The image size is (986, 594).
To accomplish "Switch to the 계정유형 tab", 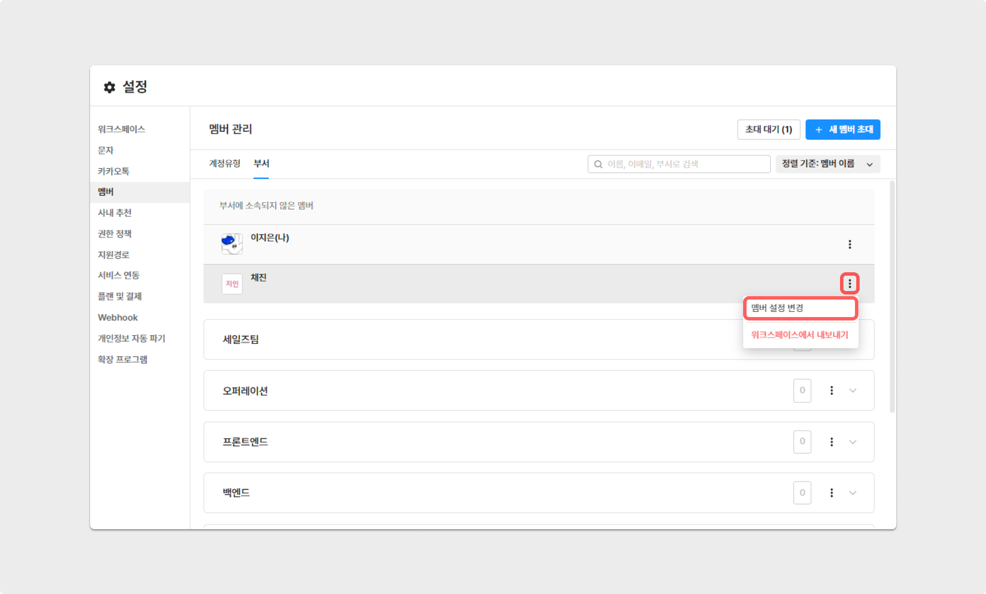I will [x=225, y=163].
